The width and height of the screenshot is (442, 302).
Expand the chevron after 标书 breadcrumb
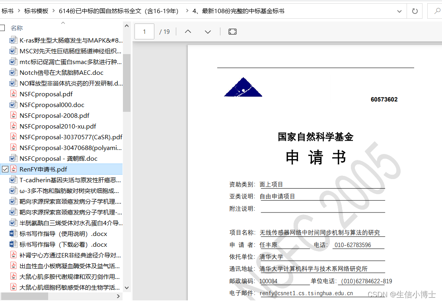point(19,11)
